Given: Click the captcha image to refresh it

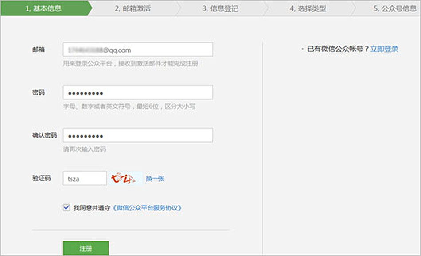Looking at the screenshot, I should (125, 178).
